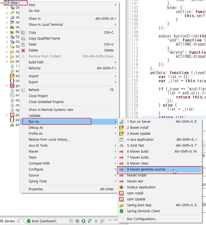The image size is (206, 225).
Task: Click the Spring Boot App leaf icon
Action: click(121, 205)
